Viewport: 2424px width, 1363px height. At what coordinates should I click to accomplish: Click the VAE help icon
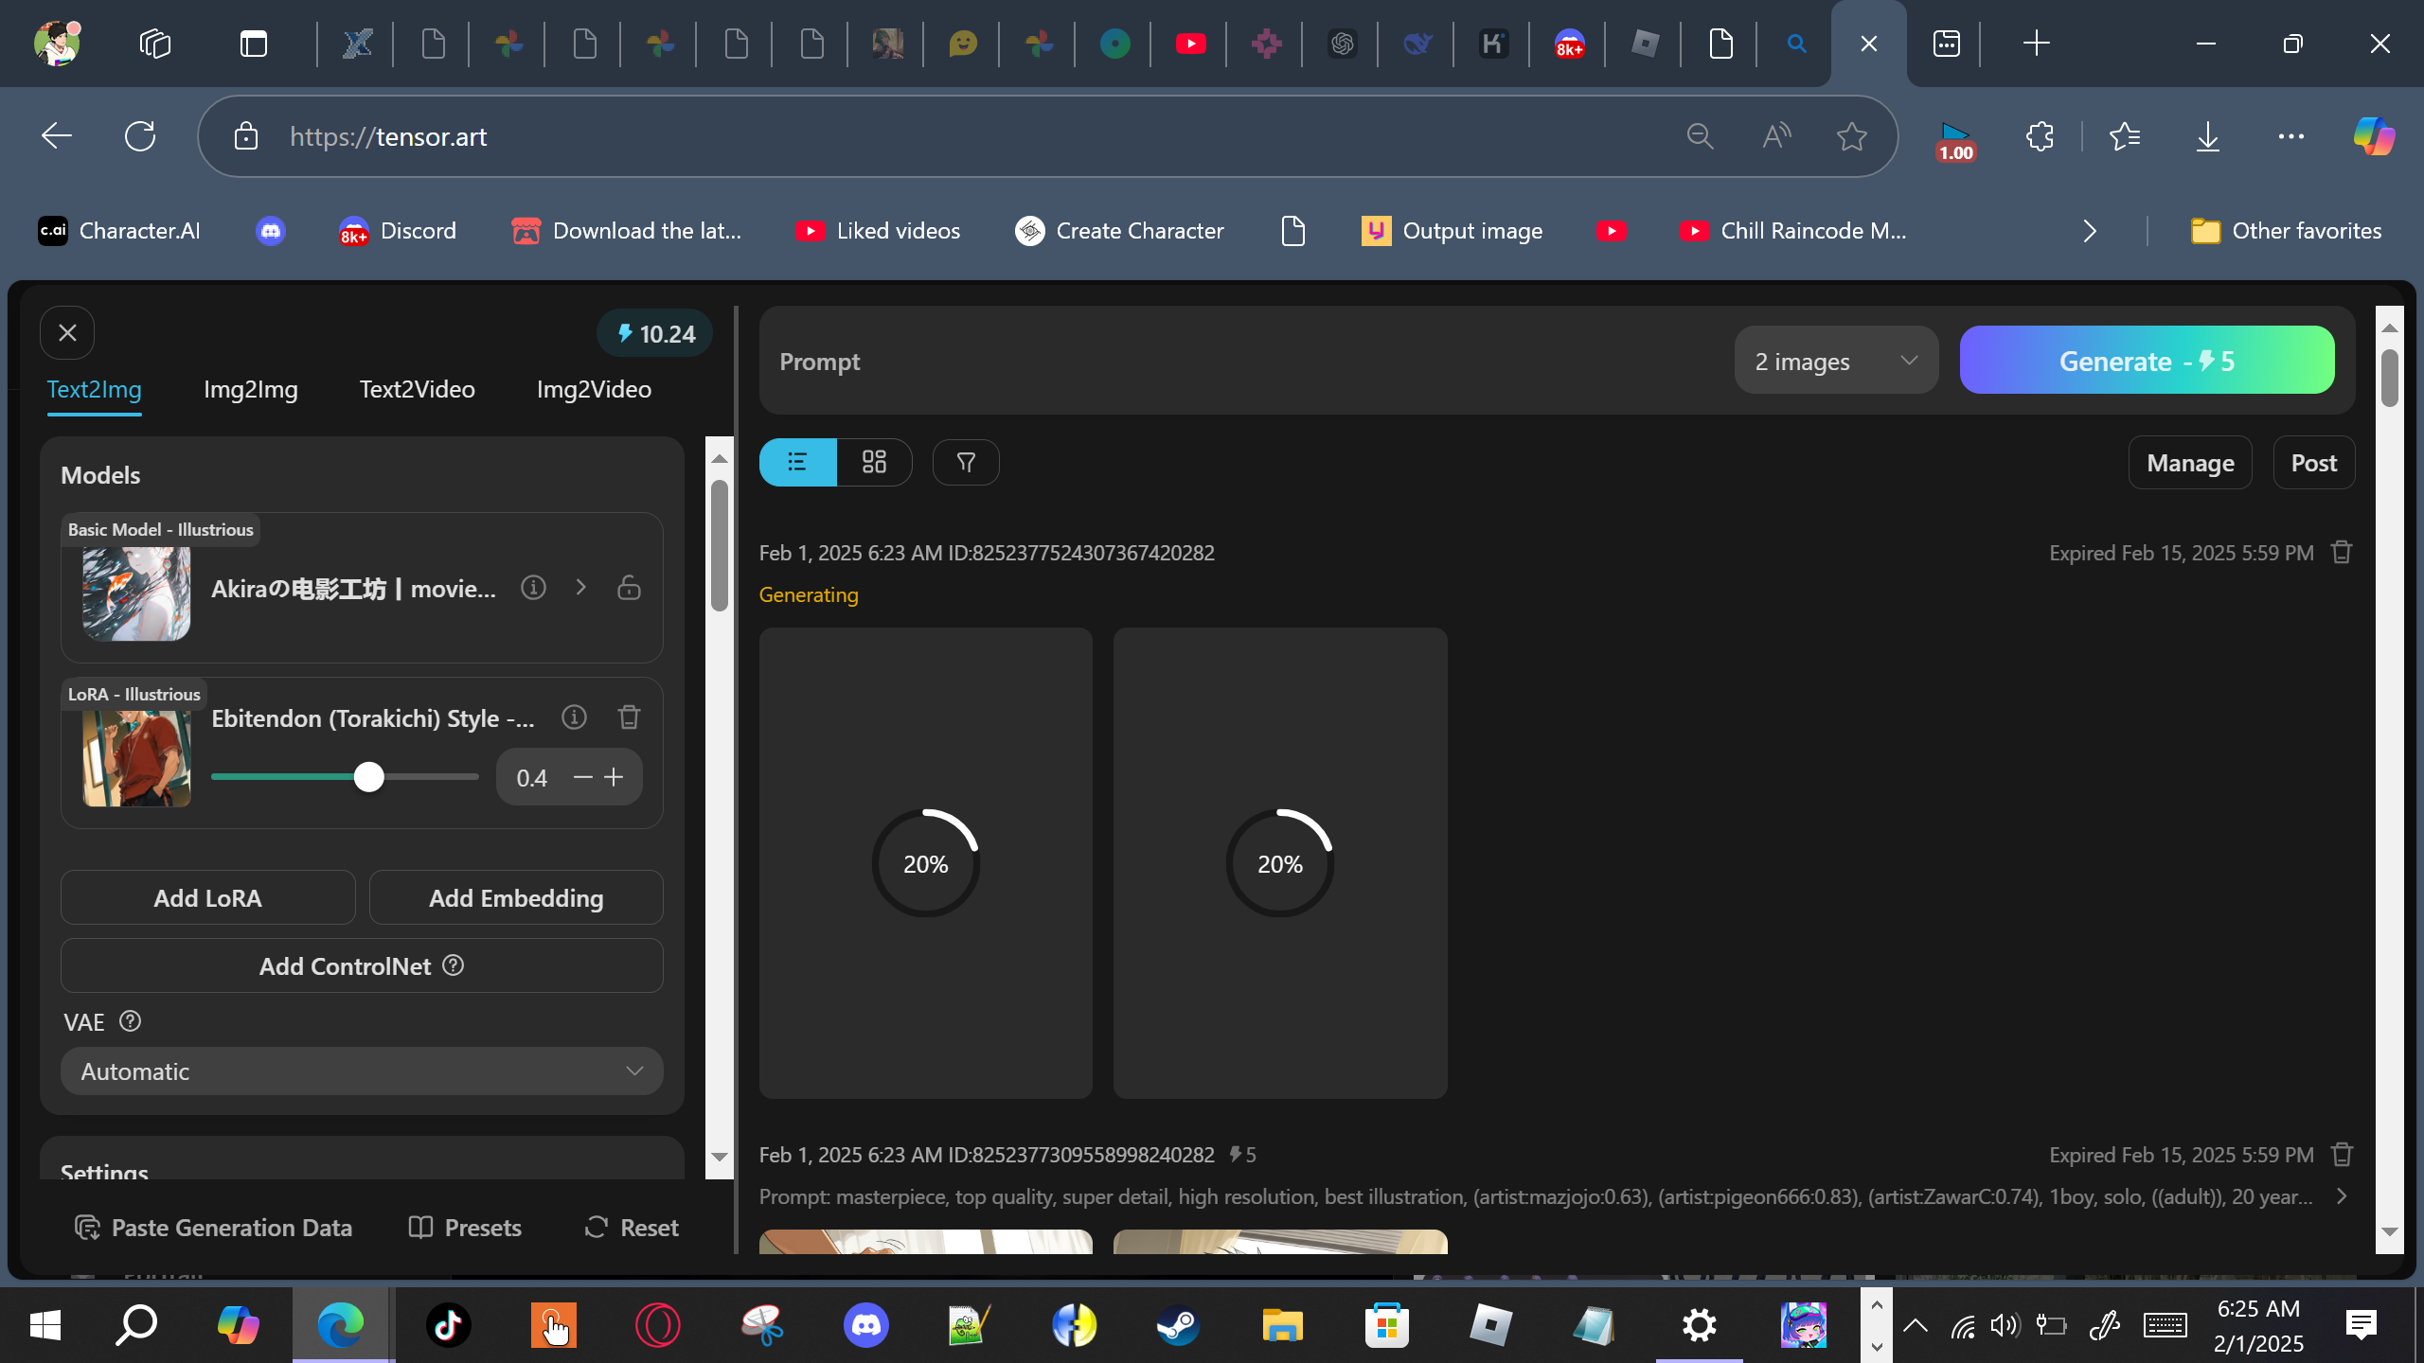(131, 1022)
